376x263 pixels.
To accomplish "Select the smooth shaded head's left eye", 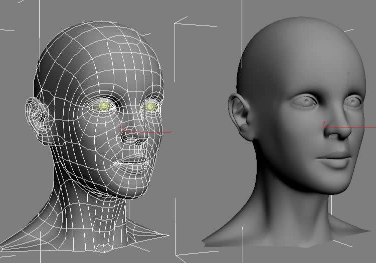I will (x=305, y=101).
